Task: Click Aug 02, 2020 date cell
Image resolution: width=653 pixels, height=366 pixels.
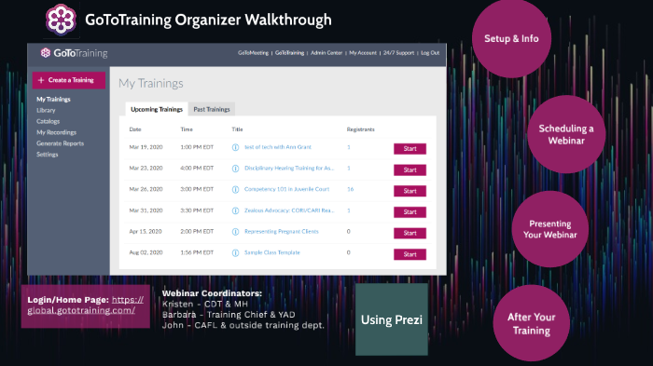Action: tap(146, 252)
